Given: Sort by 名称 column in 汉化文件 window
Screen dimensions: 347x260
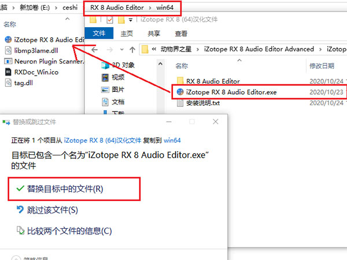Looking at the screenshot, I should point(182,66).
